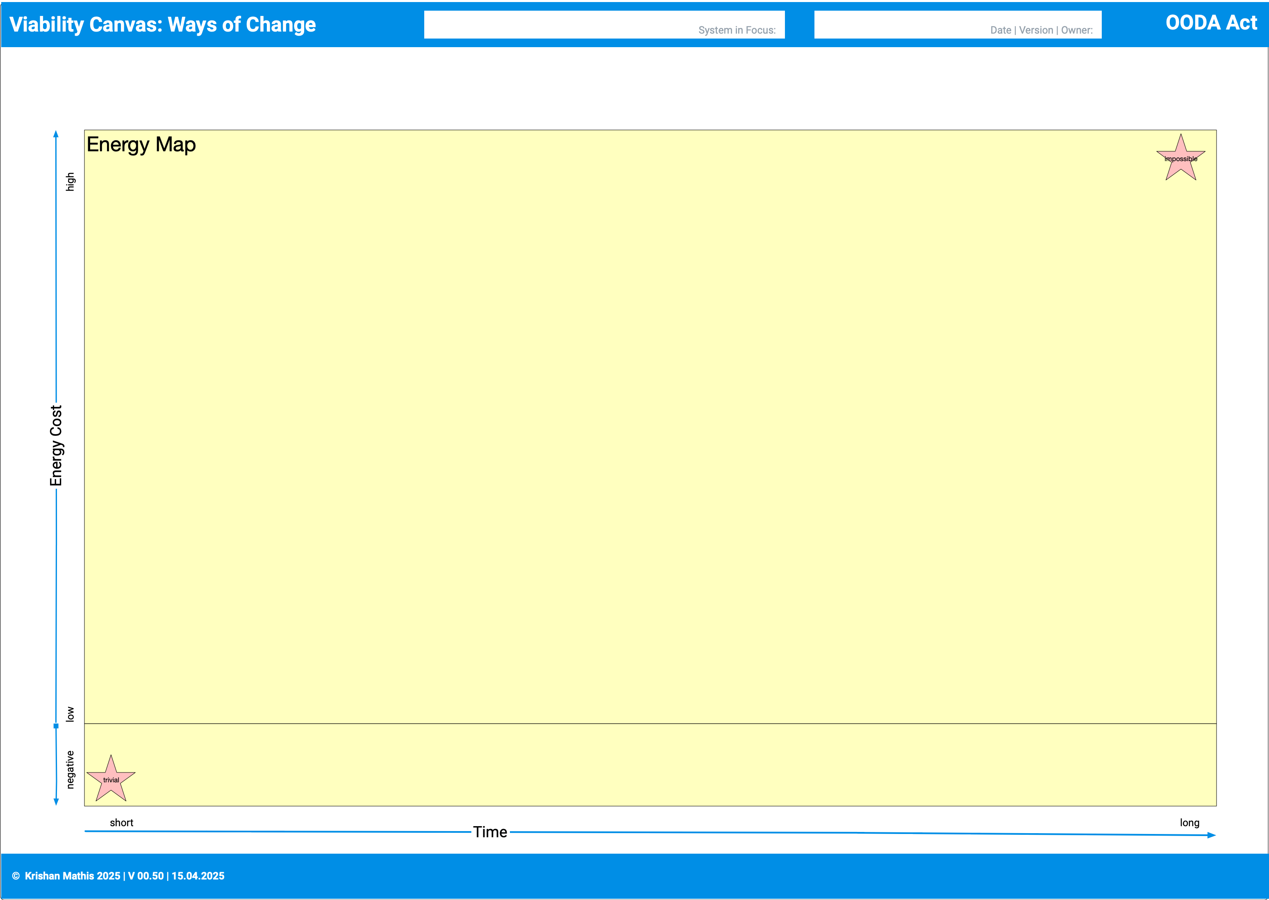Click the 'negative' energy axis label
This screenshot has width=1269, height=900.
click(x=70, y=769)
